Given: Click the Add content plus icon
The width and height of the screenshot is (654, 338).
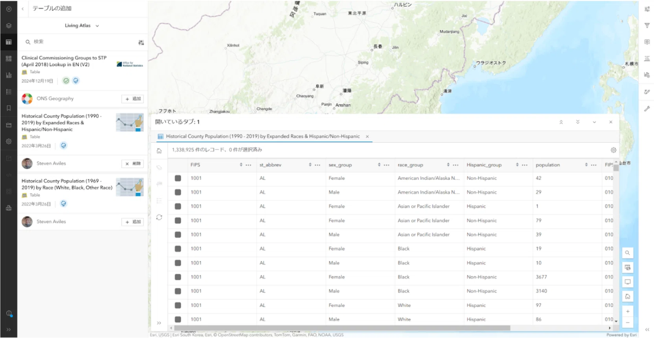Looking at the screenshot, I should (x=9, y=9).
